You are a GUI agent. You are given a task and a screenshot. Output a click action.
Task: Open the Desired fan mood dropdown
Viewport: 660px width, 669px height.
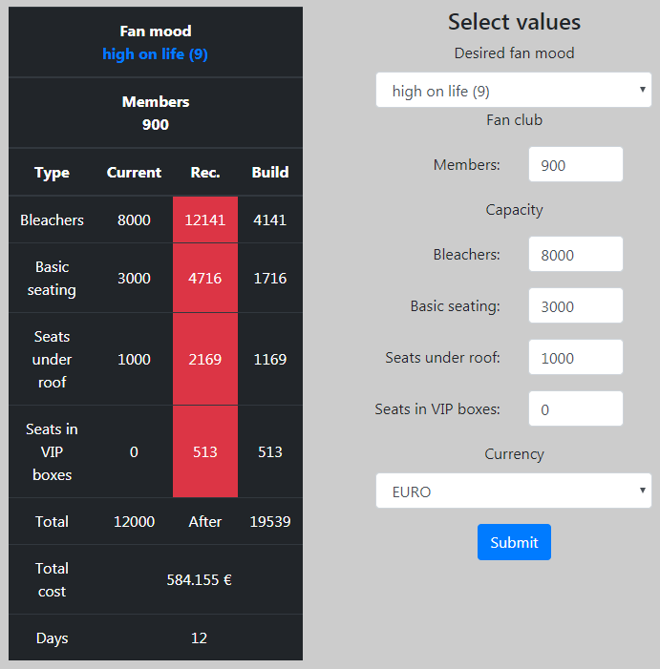[x=514, y=90]
